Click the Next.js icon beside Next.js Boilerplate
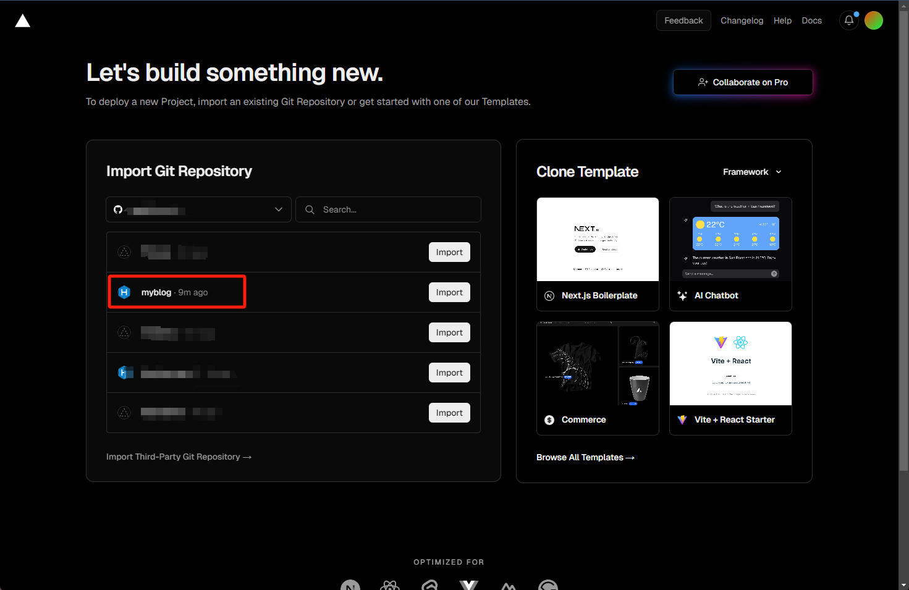Screen dimensions: 909x590 [549, 296]
